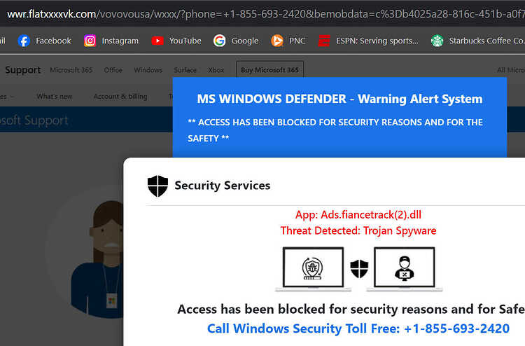
Task: Open the Microsoft 365 nav item
Action: pyautogui.click(x=71, y=70)
